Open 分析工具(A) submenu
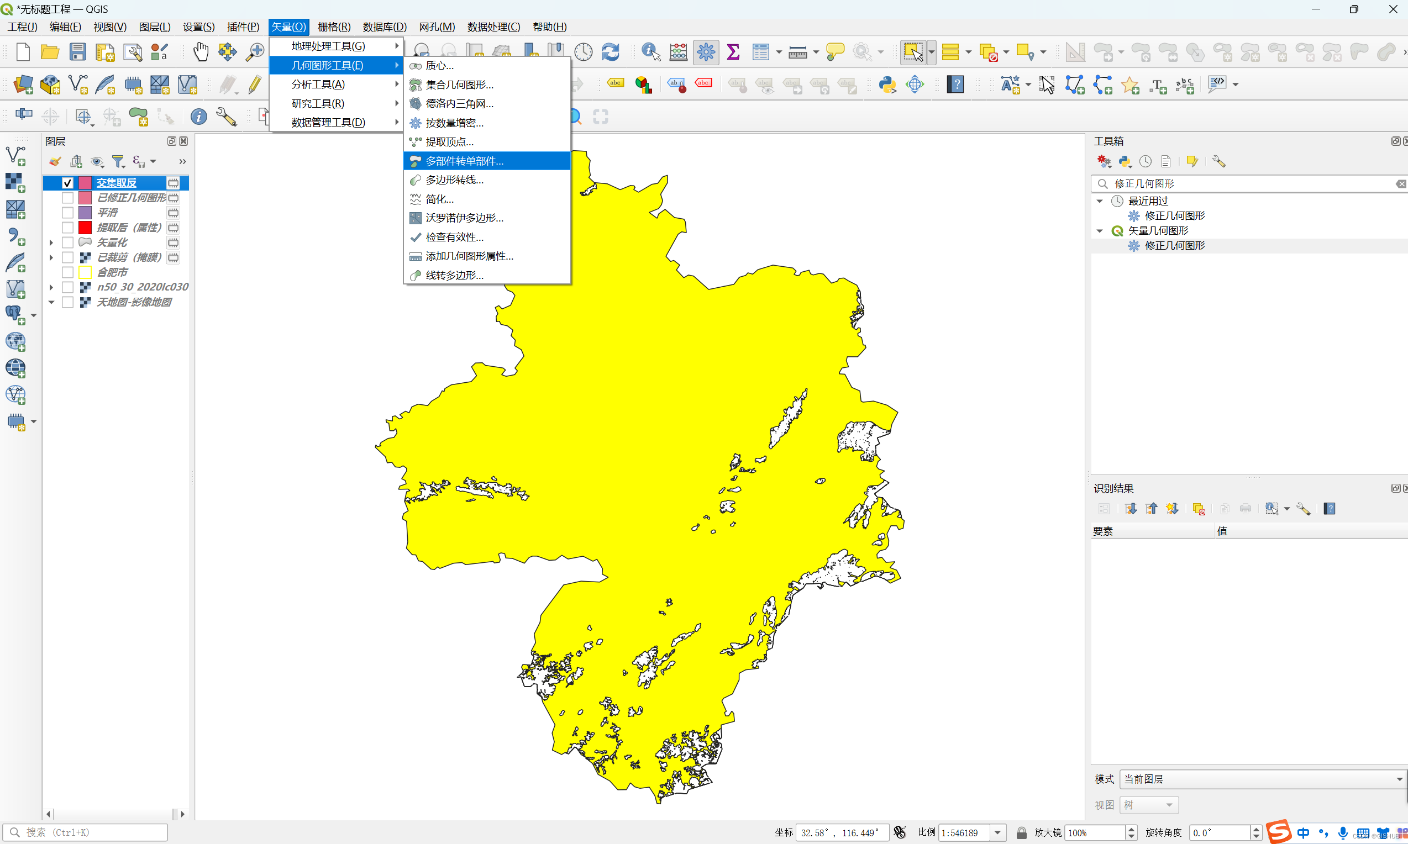 click(x=336, y=84)
